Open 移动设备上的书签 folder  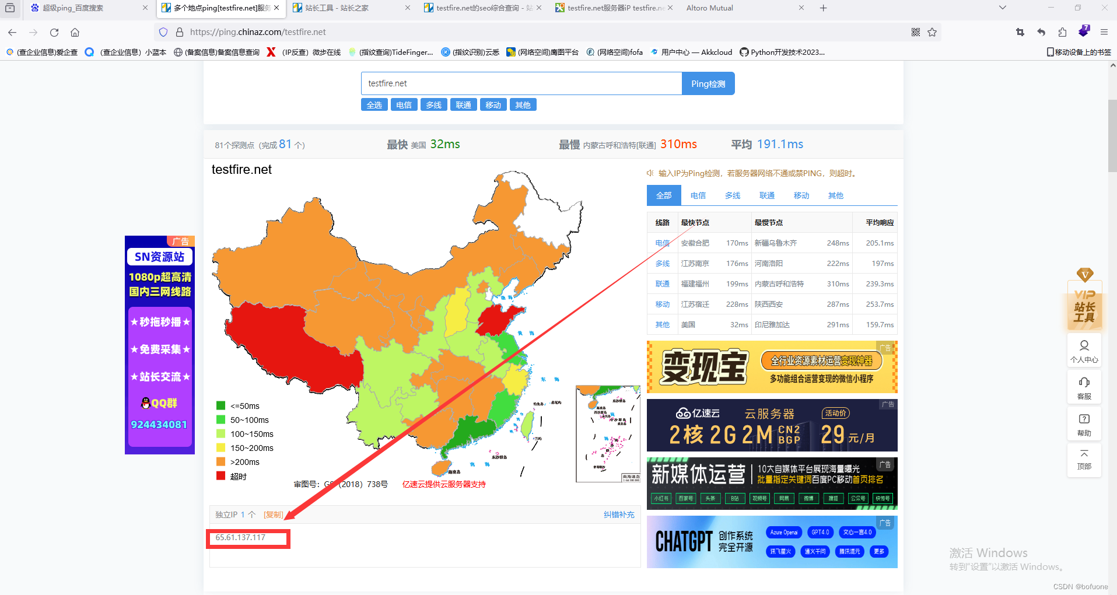click(x=1079, y=52)
